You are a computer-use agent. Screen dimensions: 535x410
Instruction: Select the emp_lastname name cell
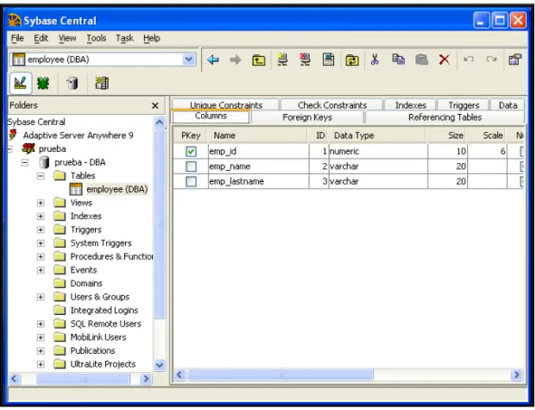pos(258,181)
